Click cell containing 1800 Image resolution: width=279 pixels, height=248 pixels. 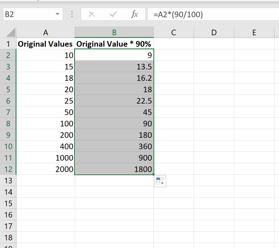pyautogui.click(x=114, y=169)
